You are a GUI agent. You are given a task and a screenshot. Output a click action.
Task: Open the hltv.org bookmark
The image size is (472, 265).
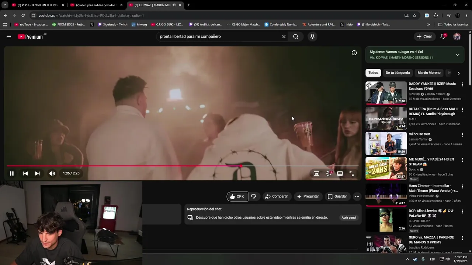(139, 24)
